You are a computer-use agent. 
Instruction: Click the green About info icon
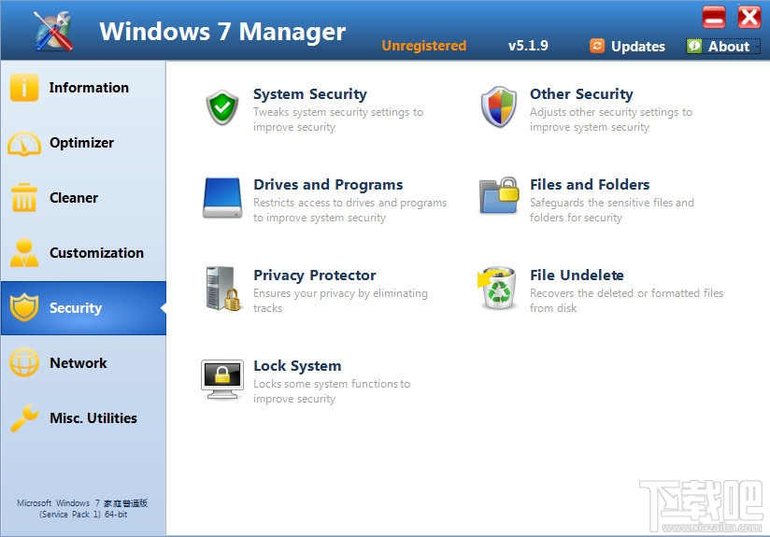(x=694, y=46)
